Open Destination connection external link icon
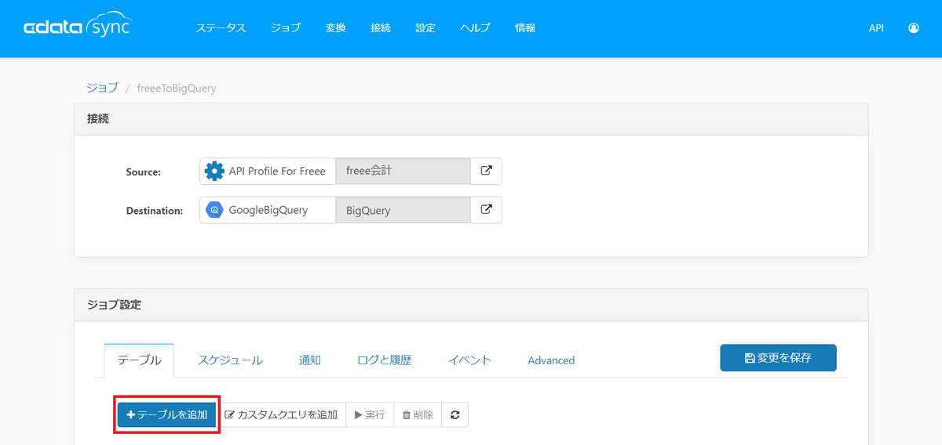This screenshot has height=445, width=942. pos(486,210)
